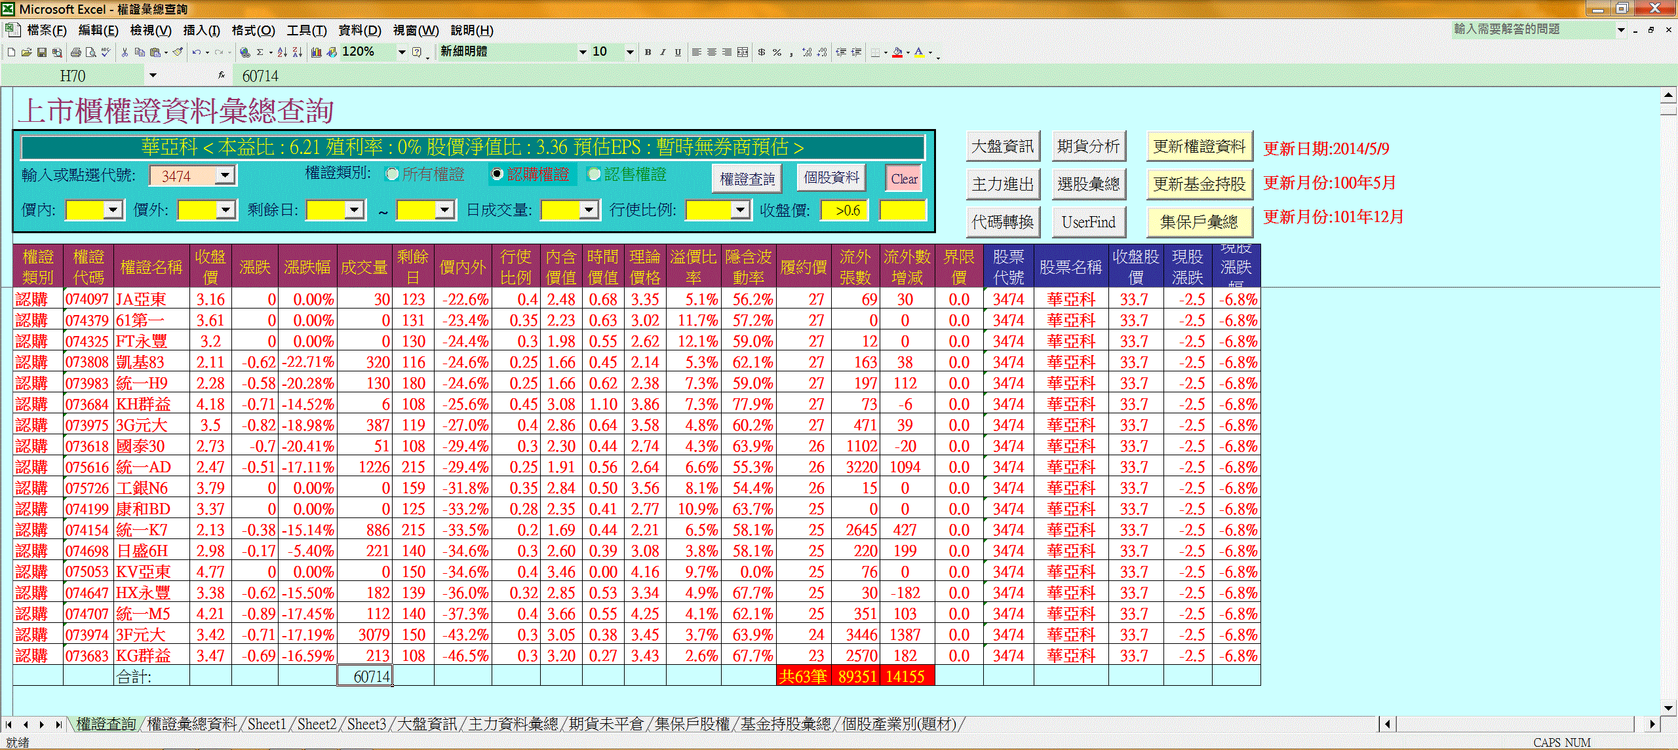The image size is (1678, 750).
Task: Click the UserFind button
Action: click(1088, 223)
